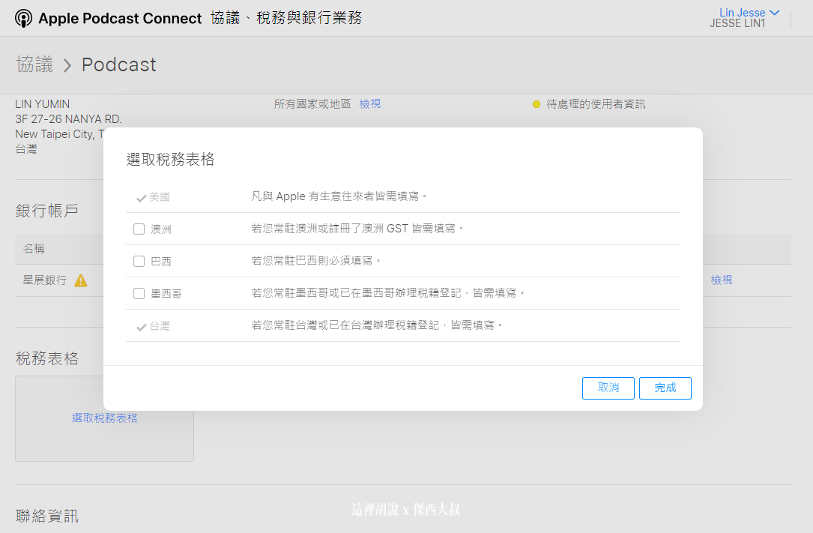The height and width of the screenshot is (533, 813).
Task: Click the 名稱 column header
Action: [34, 249]
